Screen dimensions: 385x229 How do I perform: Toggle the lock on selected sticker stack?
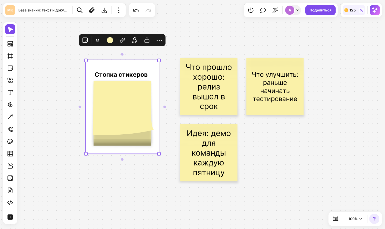tap(147, 40)
